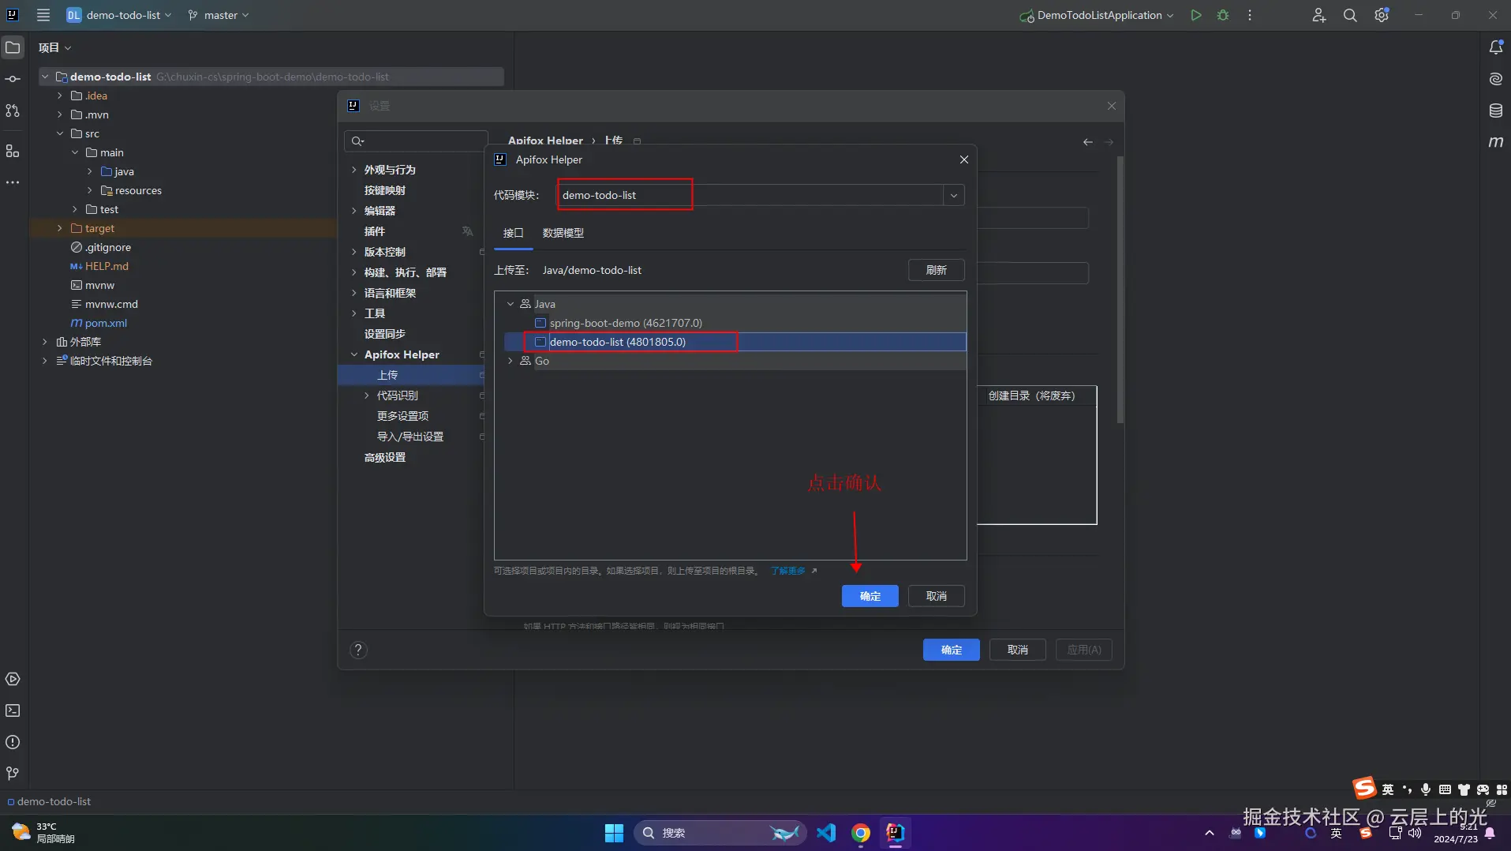Click the Settings window vertical scrollbar
The image size is (1511, 851).
[x=1120, y=289]
